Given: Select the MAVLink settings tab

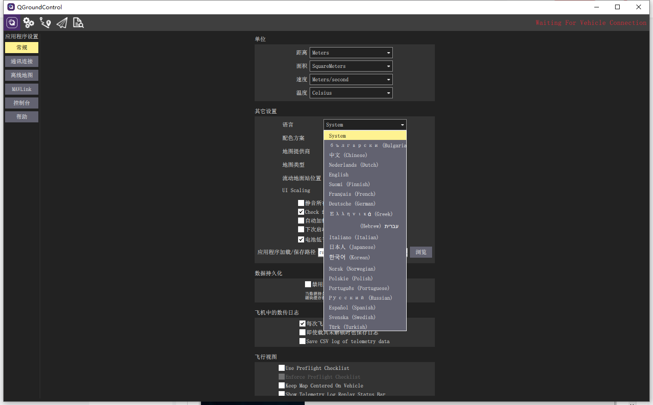Looking at the screenshot, I should pyautogui.click(x=22, y=89).
